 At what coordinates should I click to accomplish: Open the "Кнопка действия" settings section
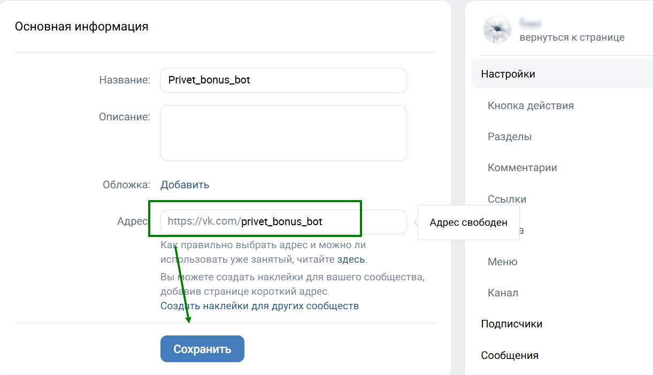[531, 105]
